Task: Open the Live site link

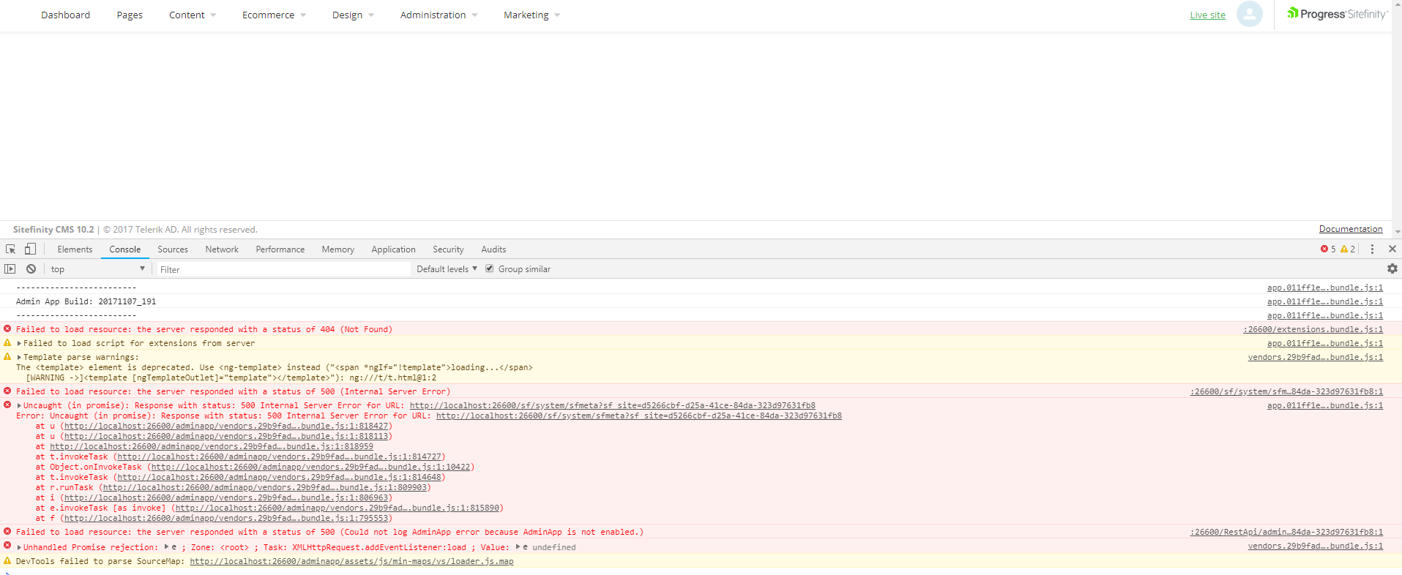Action: coord(1207,15)
